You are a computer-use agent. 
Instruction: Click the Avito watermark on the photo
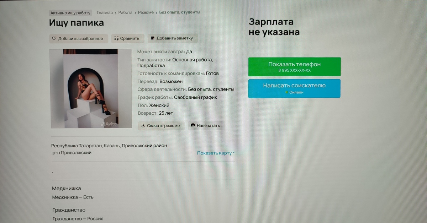tap(109, 124)
